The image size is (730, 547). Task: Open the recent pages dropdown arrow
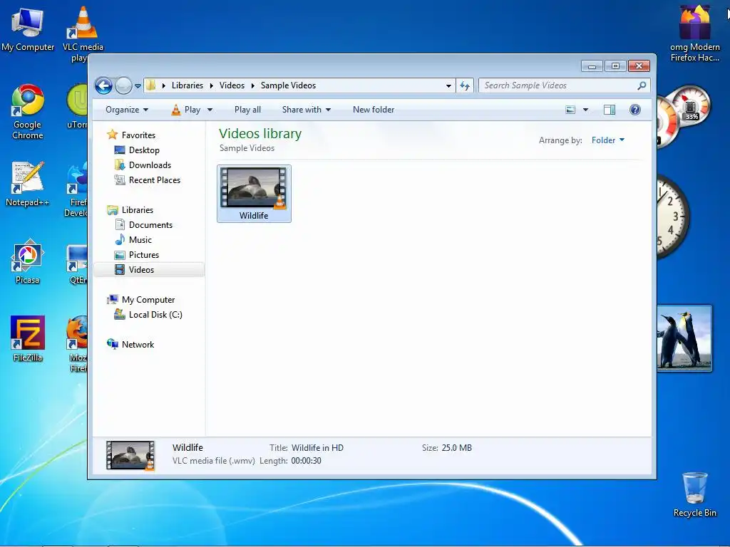(x=138, y=86)
